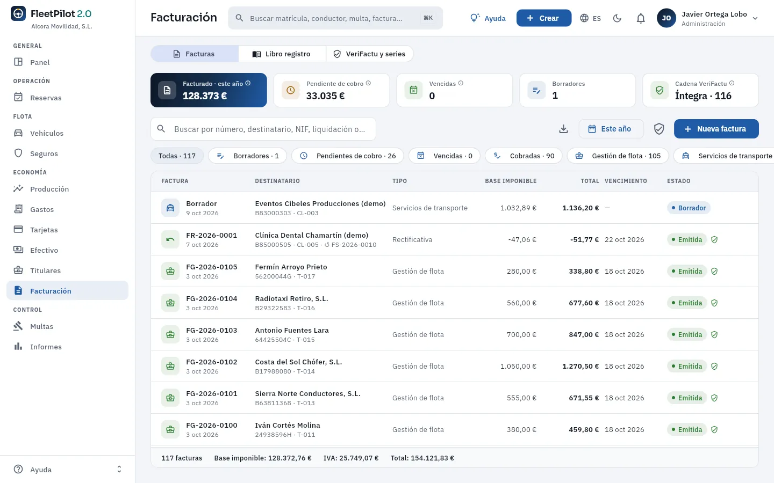The height and width of the screenshot is (483, 774).
Task: Select the Facturas tab
Action: 195,54
